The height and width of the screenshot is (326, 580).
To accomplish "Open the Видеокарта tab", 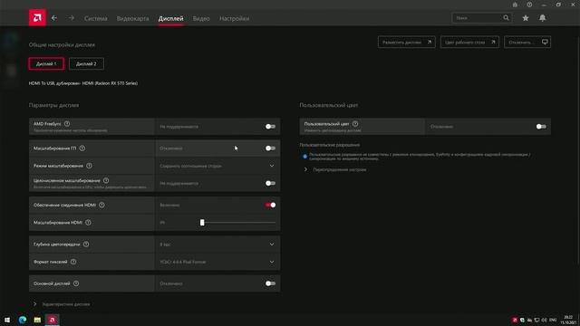I will pos(133,18).
